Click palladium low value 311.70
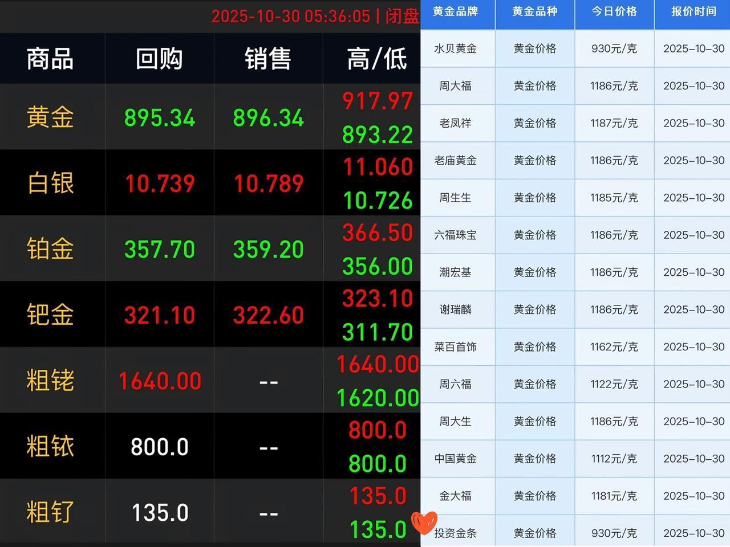 point(378,332)
